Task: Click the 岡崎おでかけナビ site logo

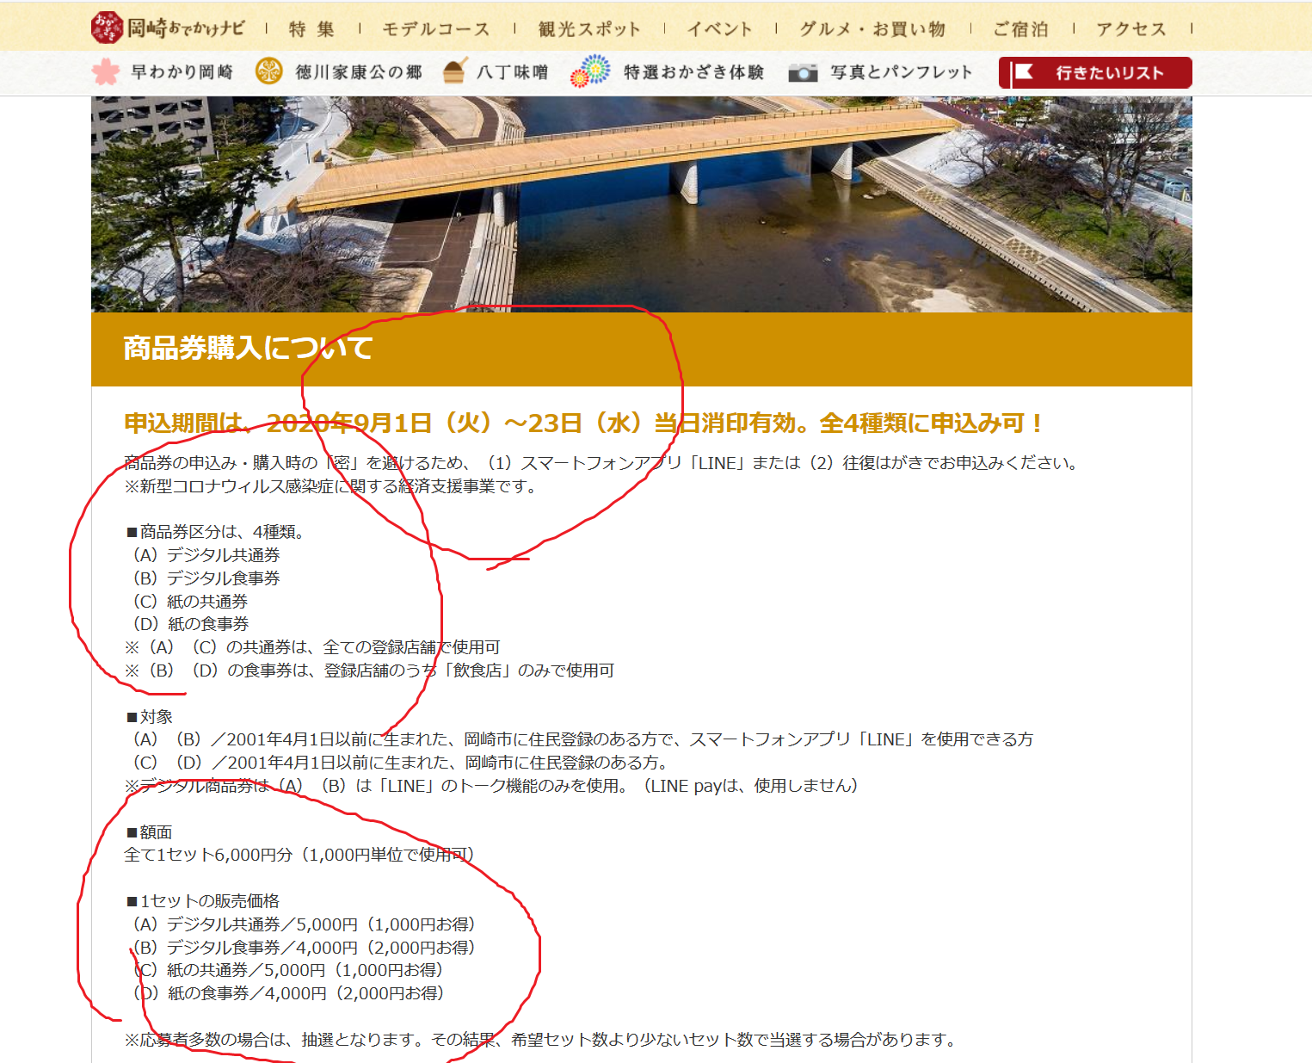Action: [168, 28]
